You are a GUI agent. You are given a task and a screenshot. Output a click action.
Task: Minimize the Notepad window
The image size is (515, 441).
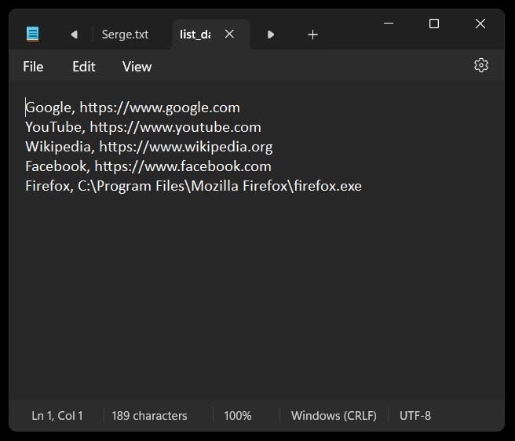pyautogui.click(x=389, y=24)
